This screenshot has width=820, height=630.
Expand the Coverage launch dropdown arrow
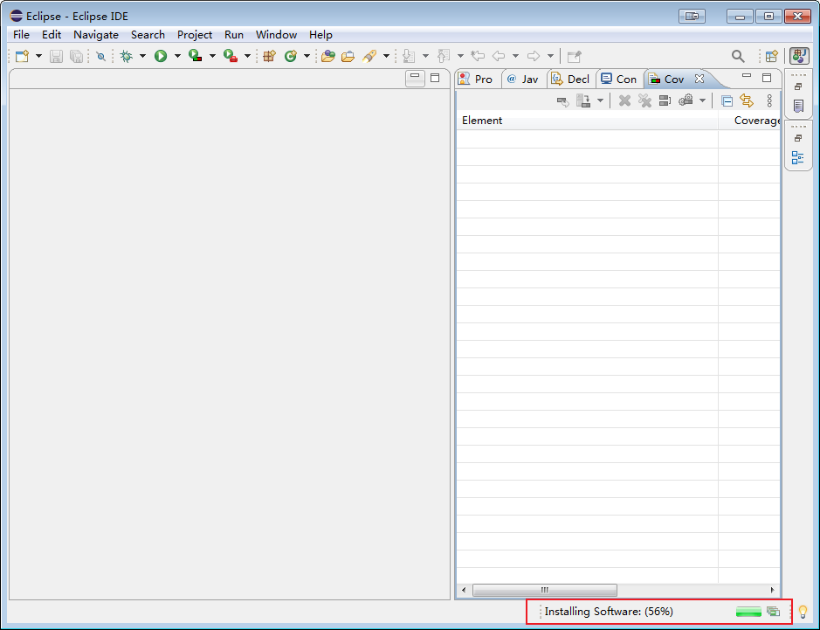pyautogui.click(x=212, y=56)
